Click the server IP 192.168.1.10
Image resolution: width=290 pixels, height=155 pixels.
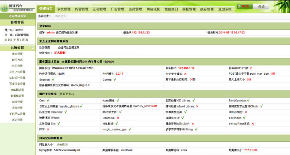click(186, 68)
